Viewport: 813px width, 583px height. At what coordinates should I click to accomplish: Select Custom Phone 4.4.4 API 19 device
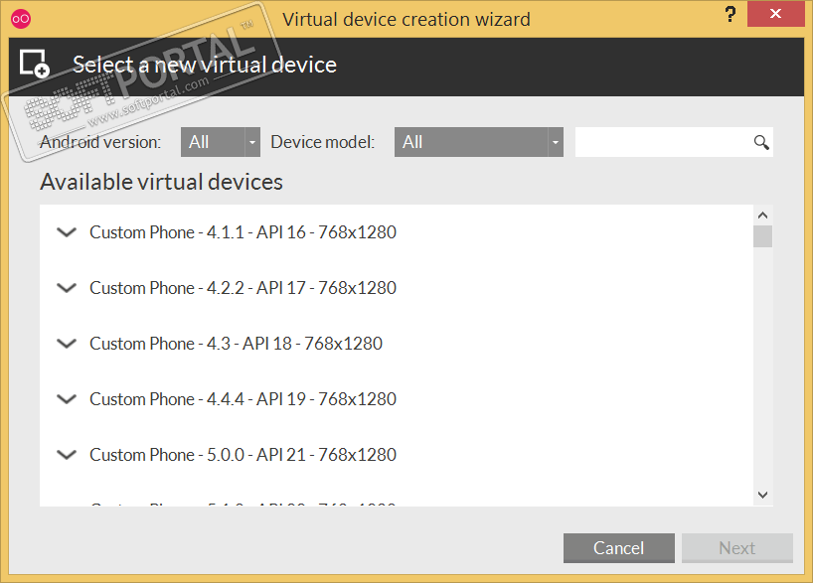point(243,399)
